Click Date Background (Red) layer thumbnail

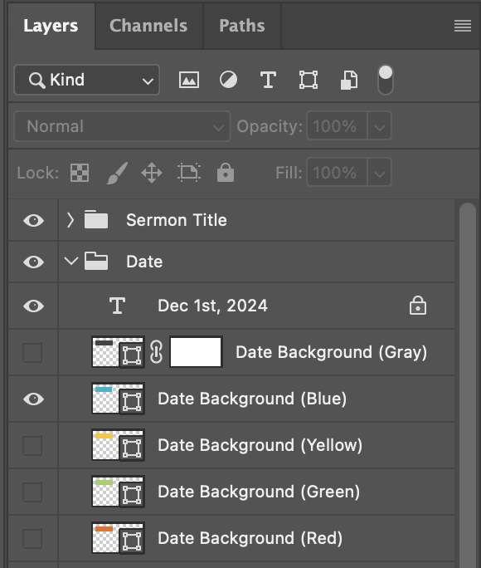[118, 538]
